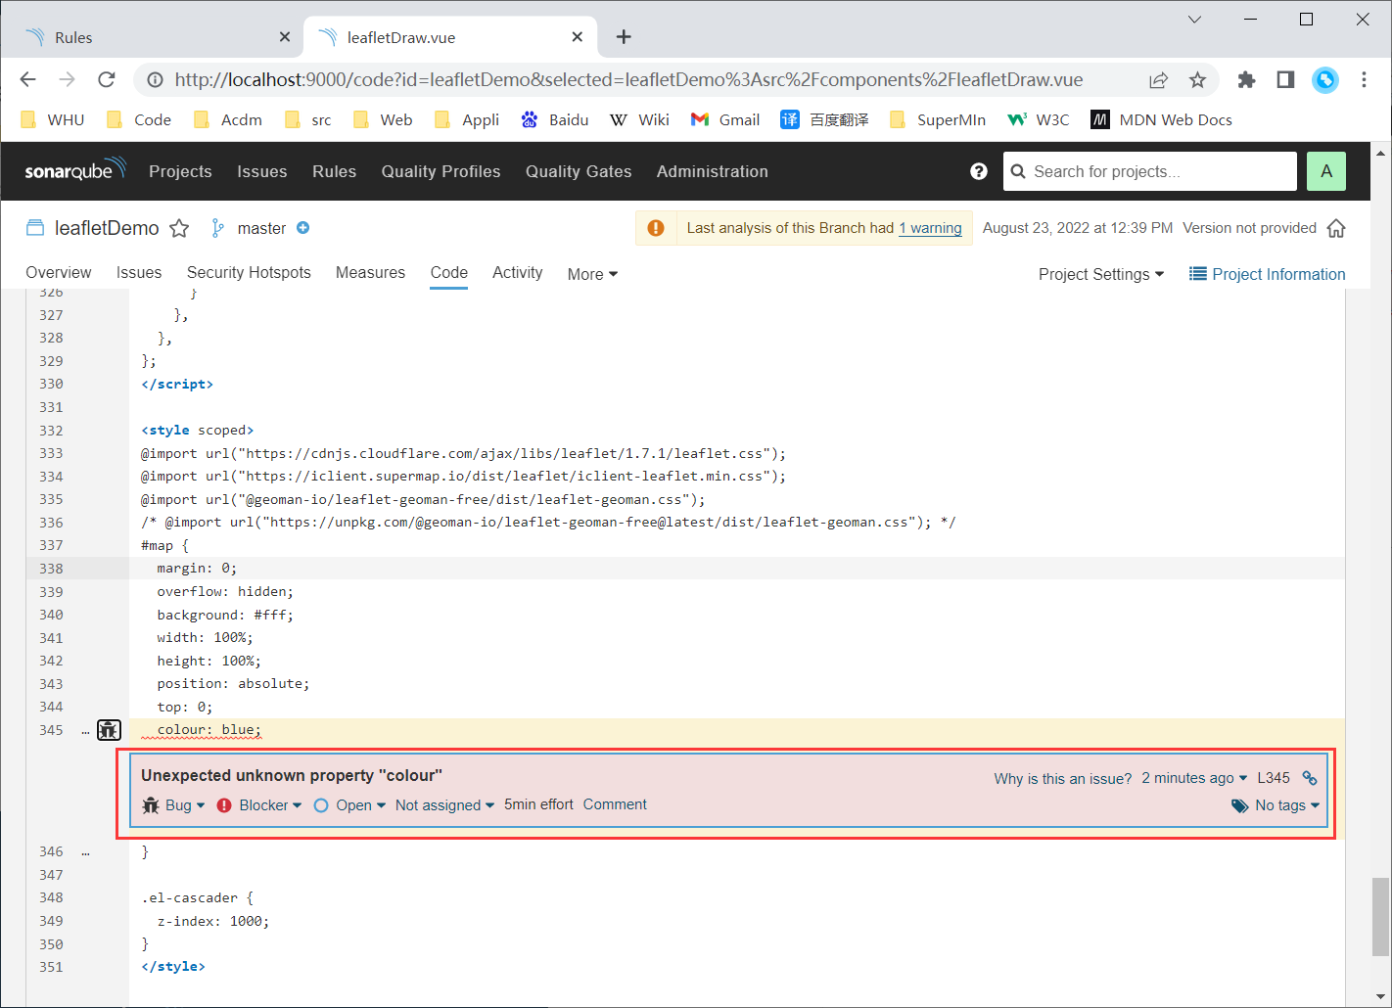Open W3C bookmark
The height and width of the screenshot is (1008, 1392).
[x=1039, y=119]
